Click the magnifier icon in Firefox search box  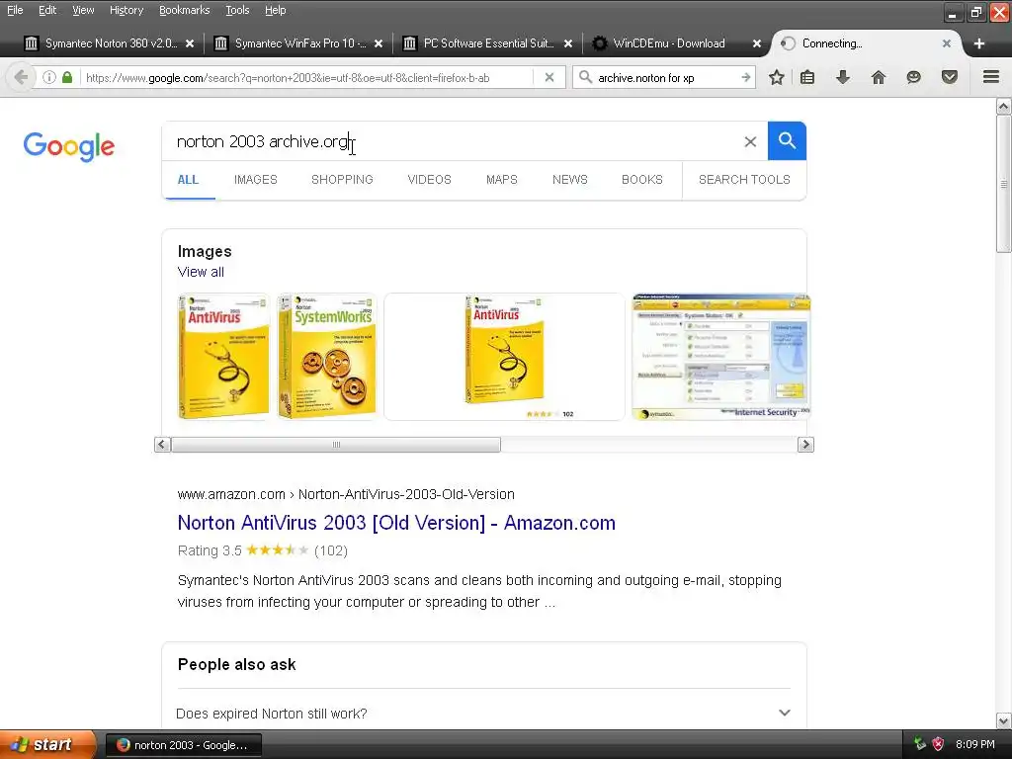(585, 77)
